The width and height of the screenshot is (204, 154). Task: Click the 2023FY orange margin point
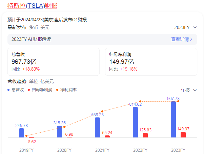(x=178, y=101)
